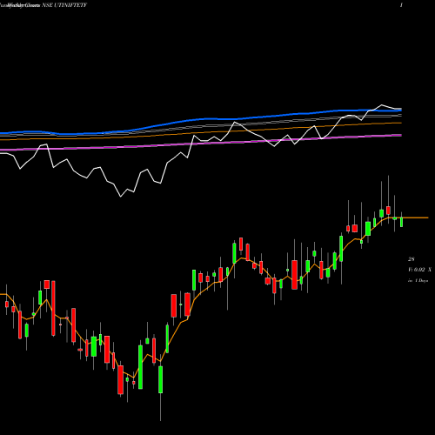Click the 'in 4 Days' label

418,281
